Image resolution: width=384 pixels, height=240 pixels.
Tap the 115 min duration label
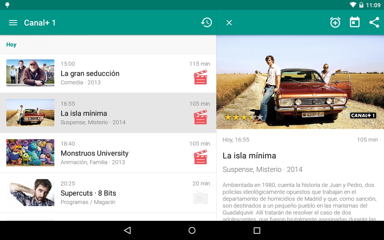200,64
